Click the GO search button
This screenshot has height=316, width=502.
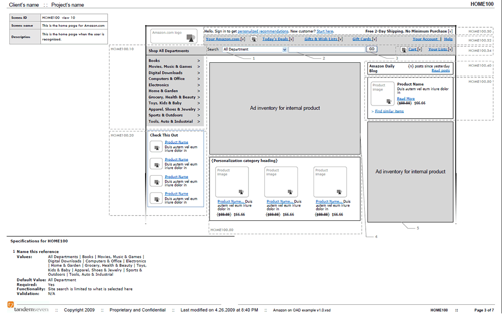point(372,49)
